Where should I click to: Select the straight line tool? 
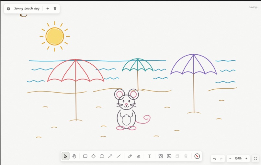pyautogui.click(x=119, y=156)
